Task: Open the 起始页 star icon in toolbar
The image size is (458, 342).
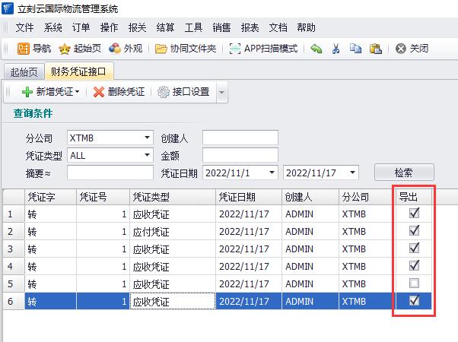Action: (65, 49)
